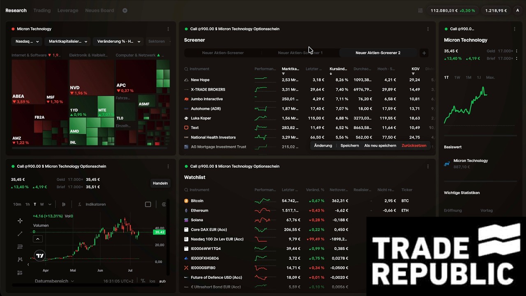
Task: Open the Screener panel three-dot menu
Action: [x=428, y=29]
